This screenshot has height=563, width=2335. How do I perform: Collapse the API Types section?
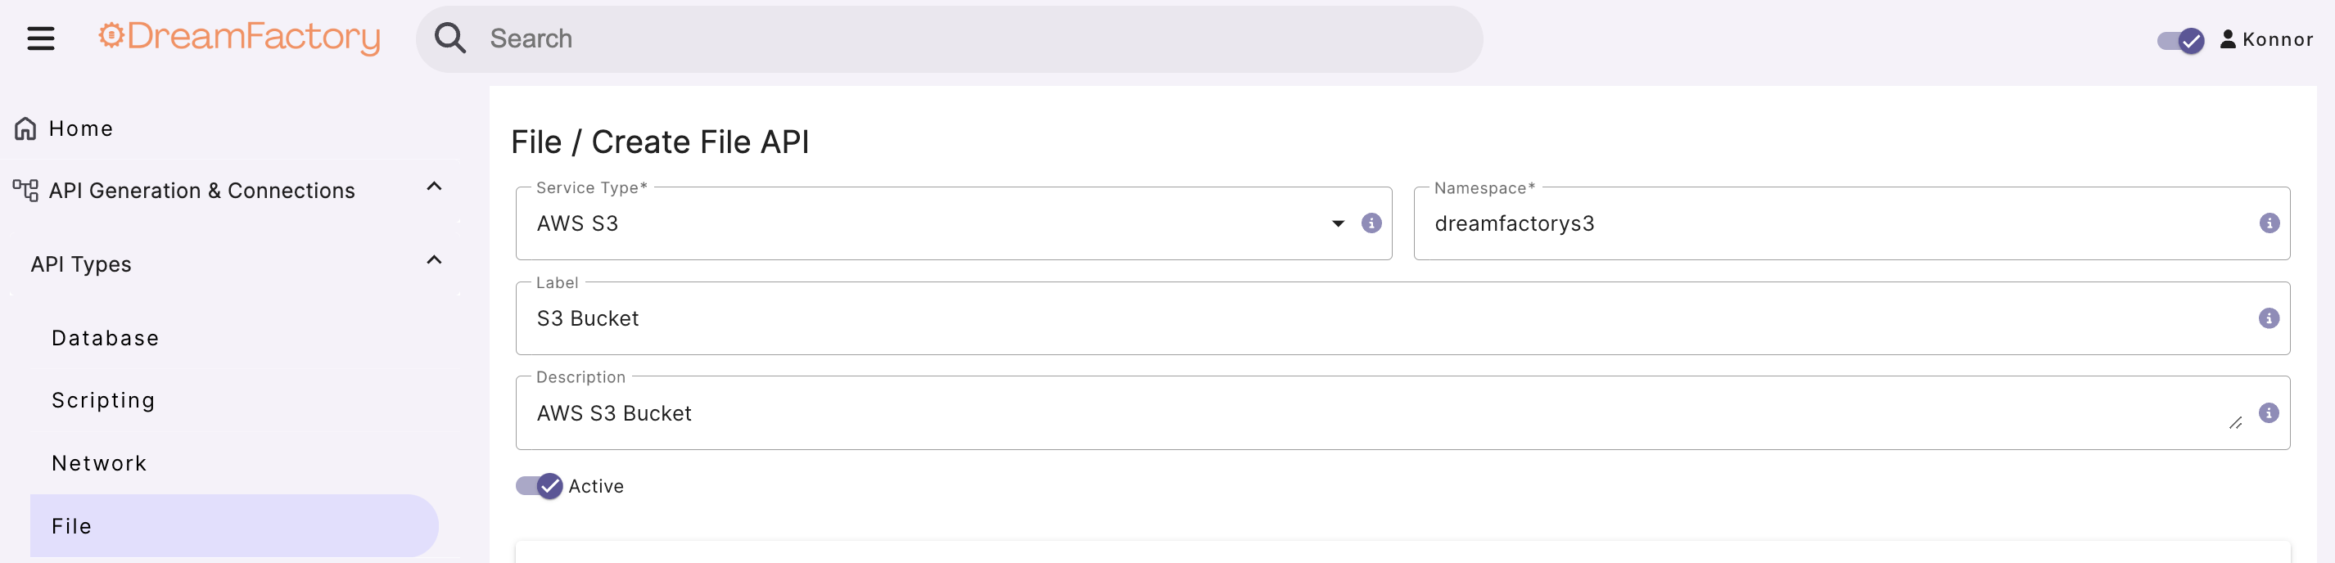tap(433, 261)
